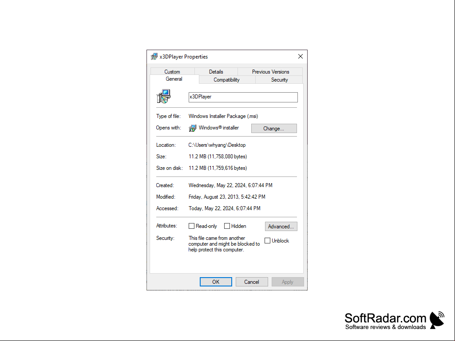Click the greyed-out Apply button

tap(288, 282)
